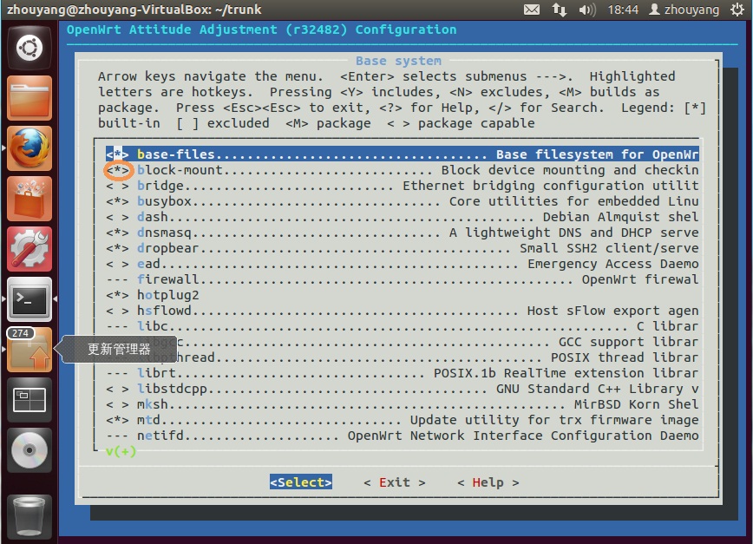Select the netifd menu entry
Viewport: 753px width, 544px height.
(403, 436)
